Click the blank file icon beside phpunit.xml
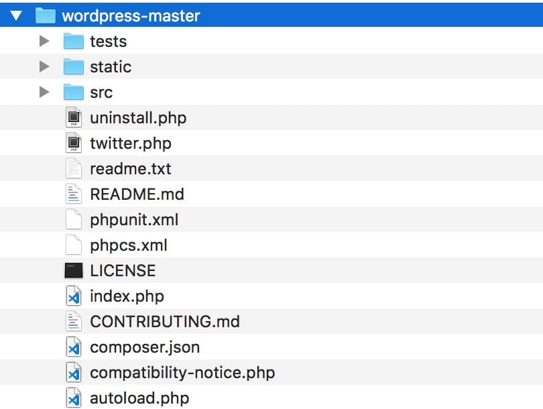The height and width of the screenshot is (409, 543). [73, 220]
